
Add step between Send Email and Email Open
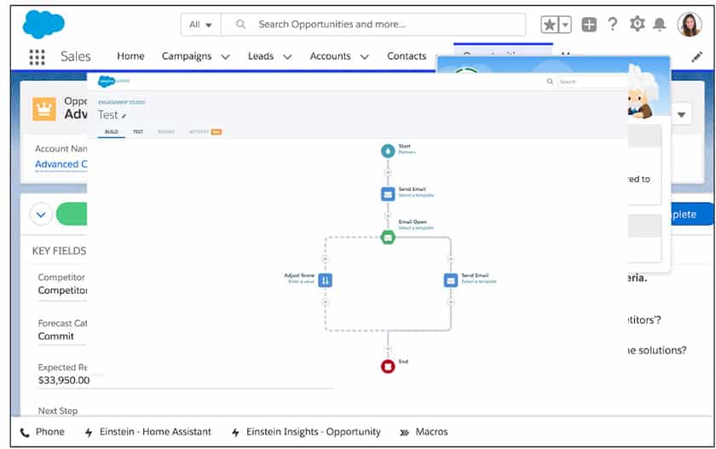point(388,216)
